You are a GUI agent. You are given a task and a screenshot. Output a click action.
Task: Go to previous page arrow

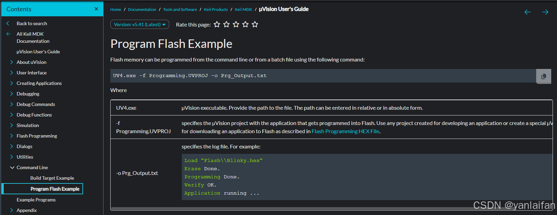click(527, 12)
